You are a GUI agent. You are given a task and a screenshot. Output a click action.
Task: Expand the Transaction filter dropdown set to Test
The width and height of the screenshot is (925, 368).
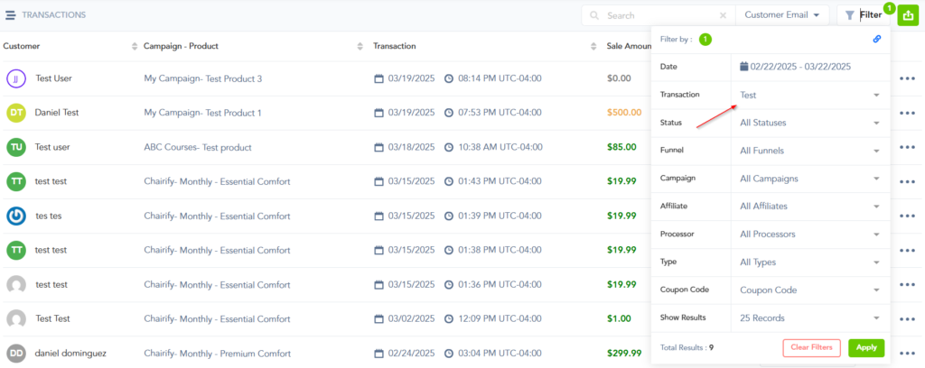(808, 95)
